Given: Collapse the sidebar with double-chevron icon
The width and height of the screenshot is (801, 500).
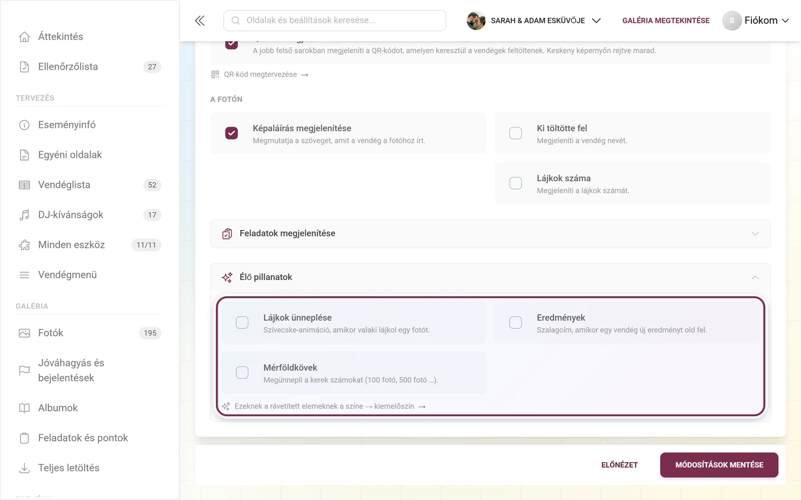Looking at the screenshot, I should [x=200, y=21].
